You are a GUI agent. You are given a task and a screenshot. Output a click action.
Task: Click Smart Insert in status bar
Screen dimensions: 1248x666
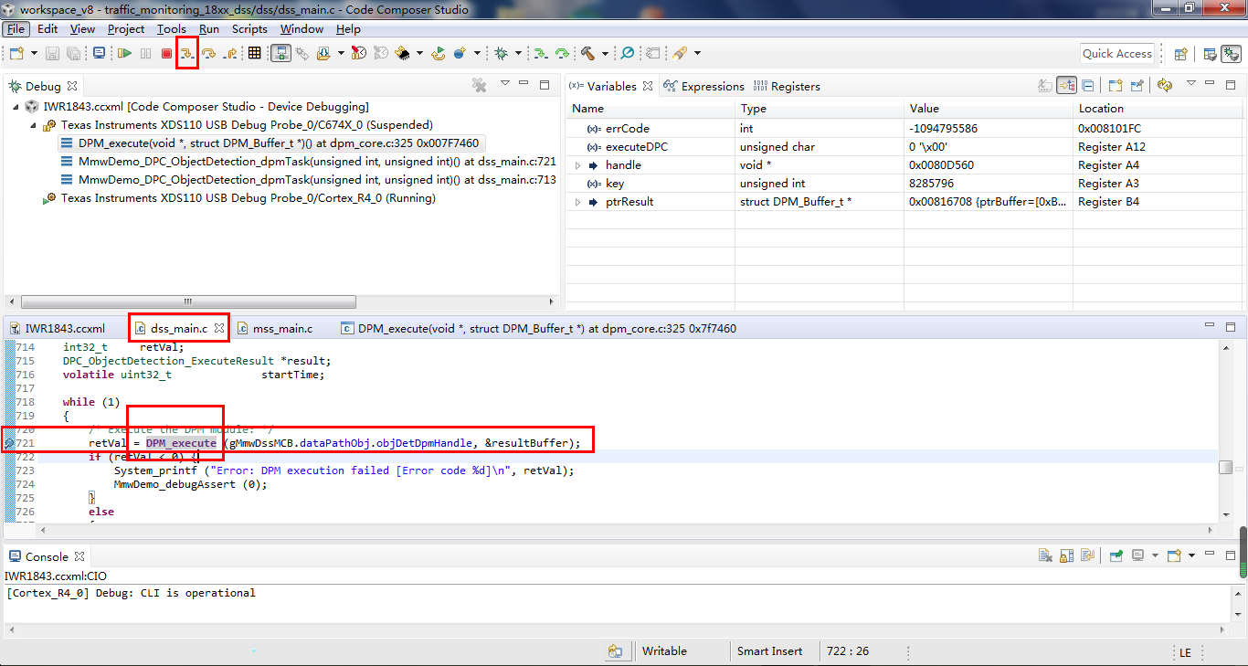pos(769,651)
